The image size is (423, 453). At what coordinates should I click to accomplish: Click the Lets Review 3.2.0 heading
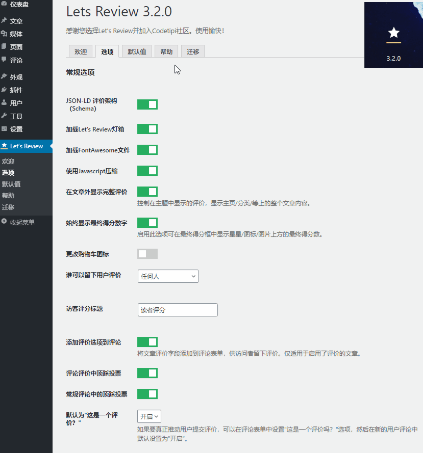[x=119, y=12]
